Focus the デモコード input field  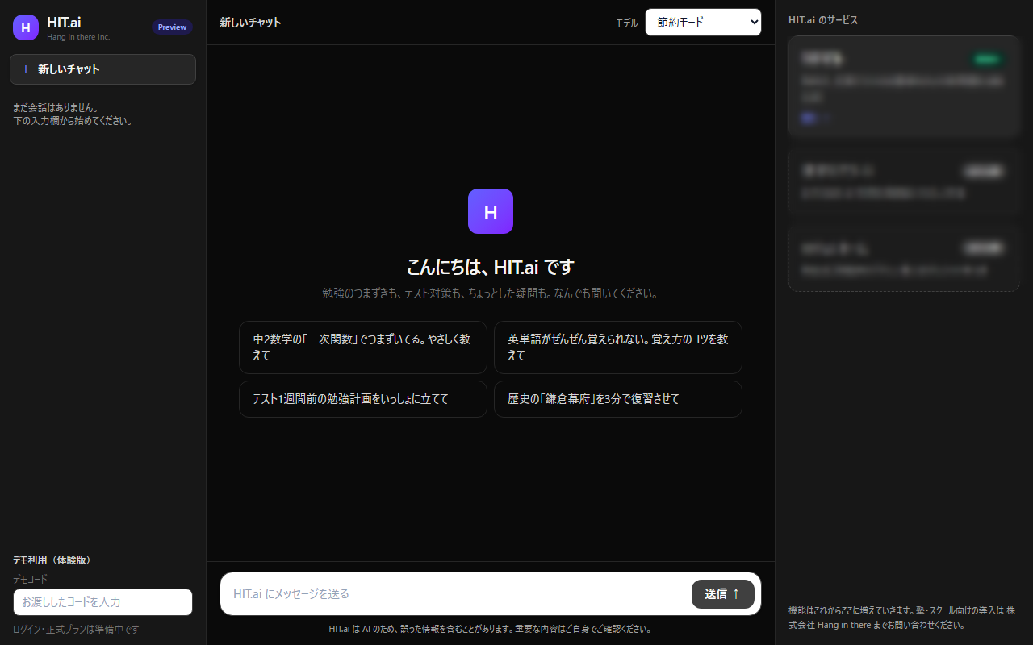click(x=102, y=602)
